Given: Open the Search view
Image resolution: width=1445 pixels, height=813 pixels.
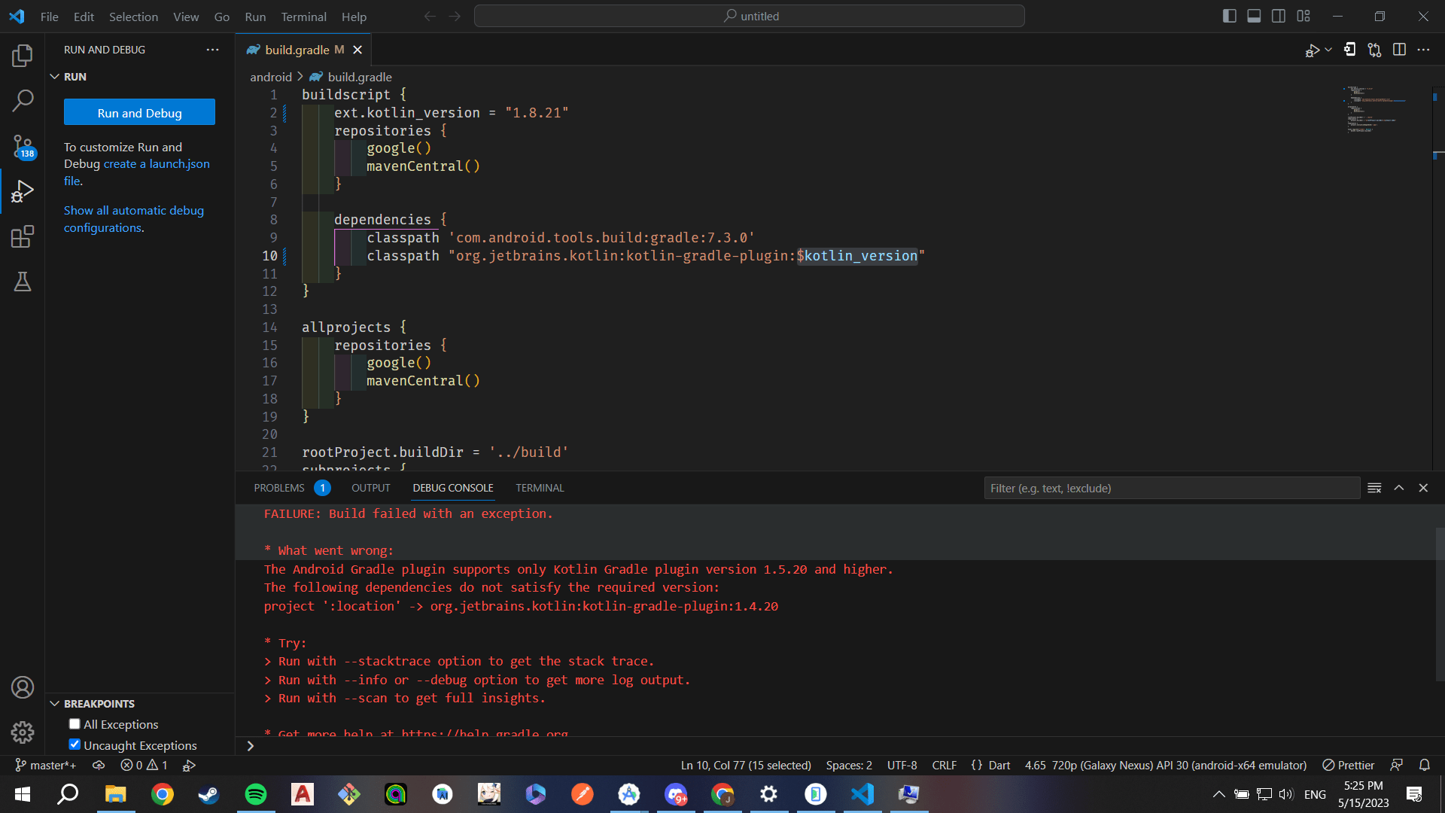Looking at the screenshot, I should pos(23,100).
